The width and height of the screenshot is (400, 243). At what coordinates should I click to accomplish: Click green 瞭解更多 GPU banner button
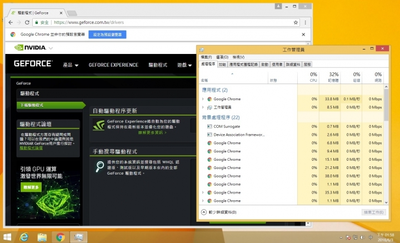(31, 187)
